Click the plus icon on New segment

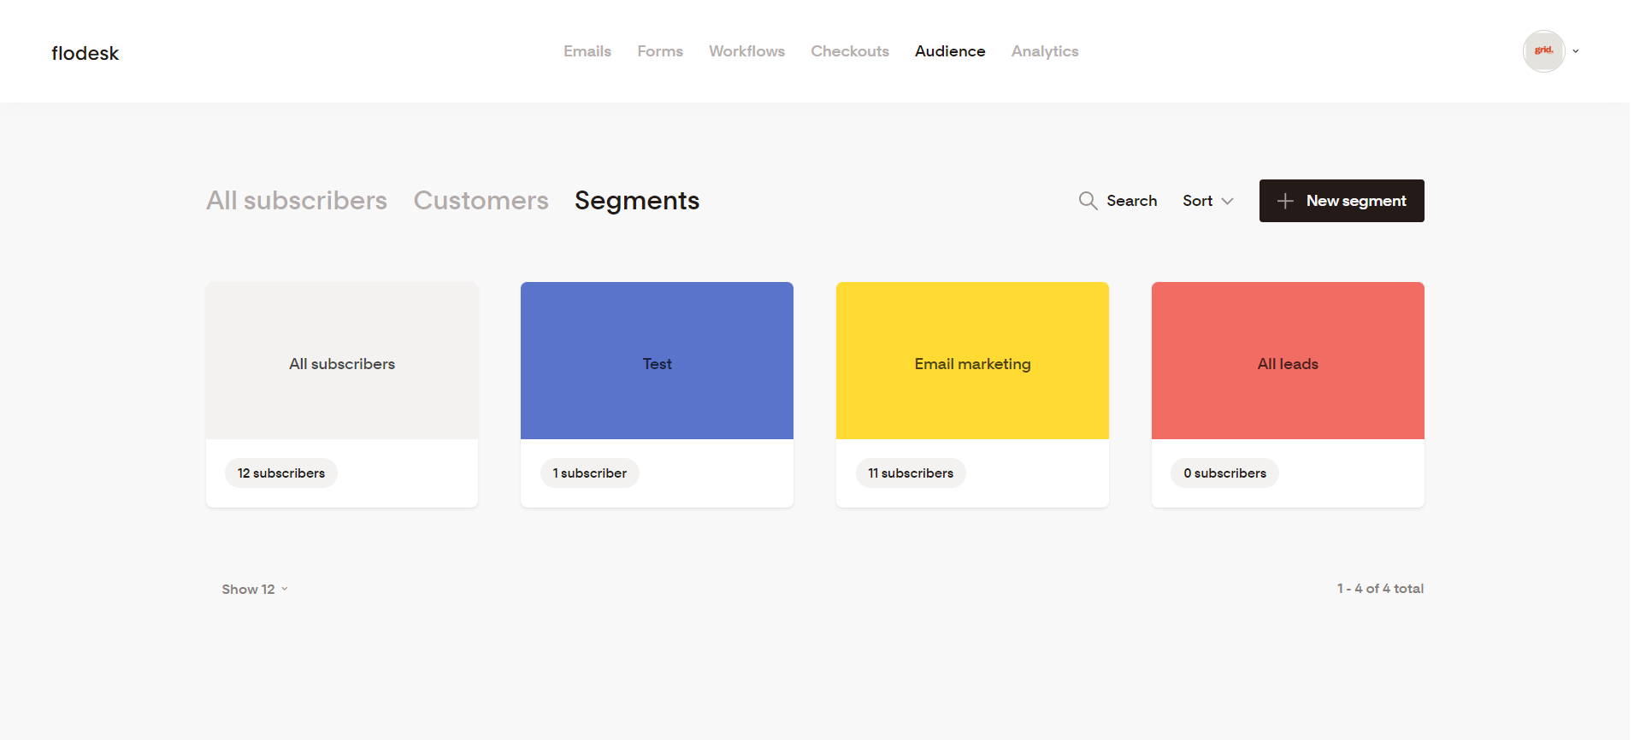click(x=1284, y=201)
